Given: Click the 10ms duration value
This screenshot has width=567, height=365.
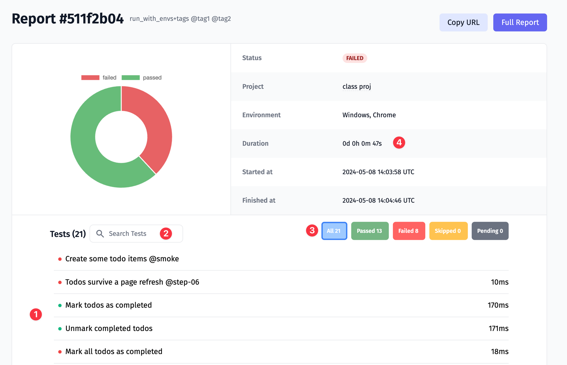Looking at the screenshot, I should 500,282.
